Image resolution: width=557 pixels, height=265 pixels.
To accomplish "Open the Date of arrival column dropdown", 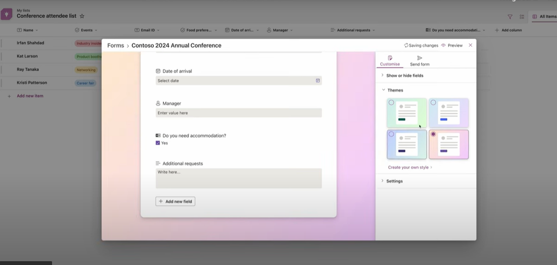I will (257, 30).
